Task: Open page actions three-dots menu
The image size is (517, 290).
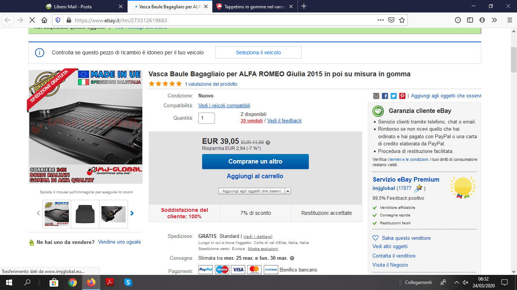Action: [381, 20]
